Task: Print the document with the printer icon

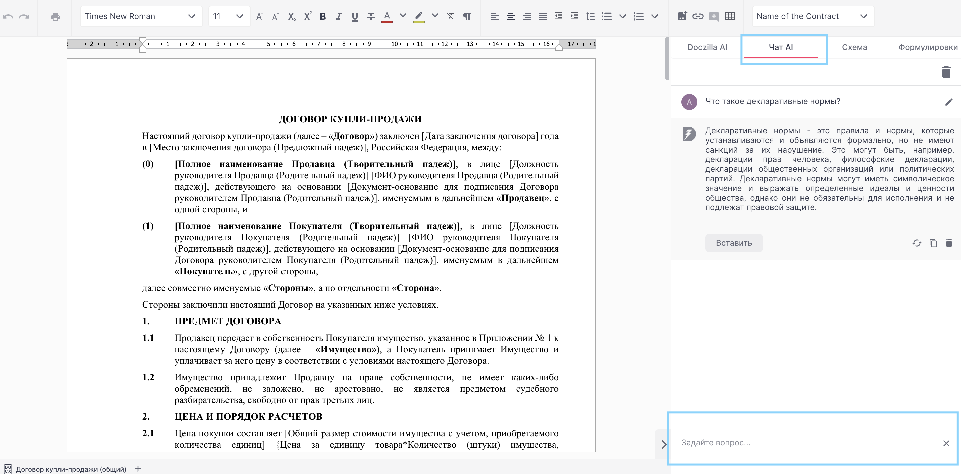Action: tap(55, 16)
